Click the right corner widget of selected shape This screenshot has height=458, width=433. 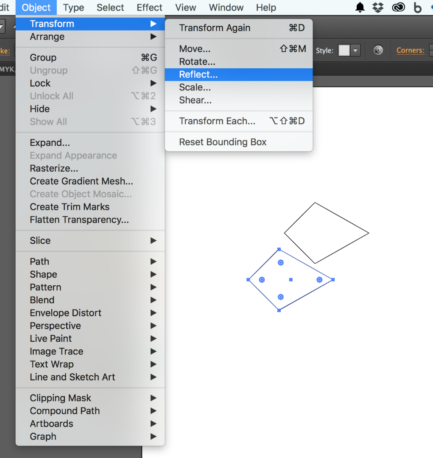pyautogui.click(x=319, y=280)
